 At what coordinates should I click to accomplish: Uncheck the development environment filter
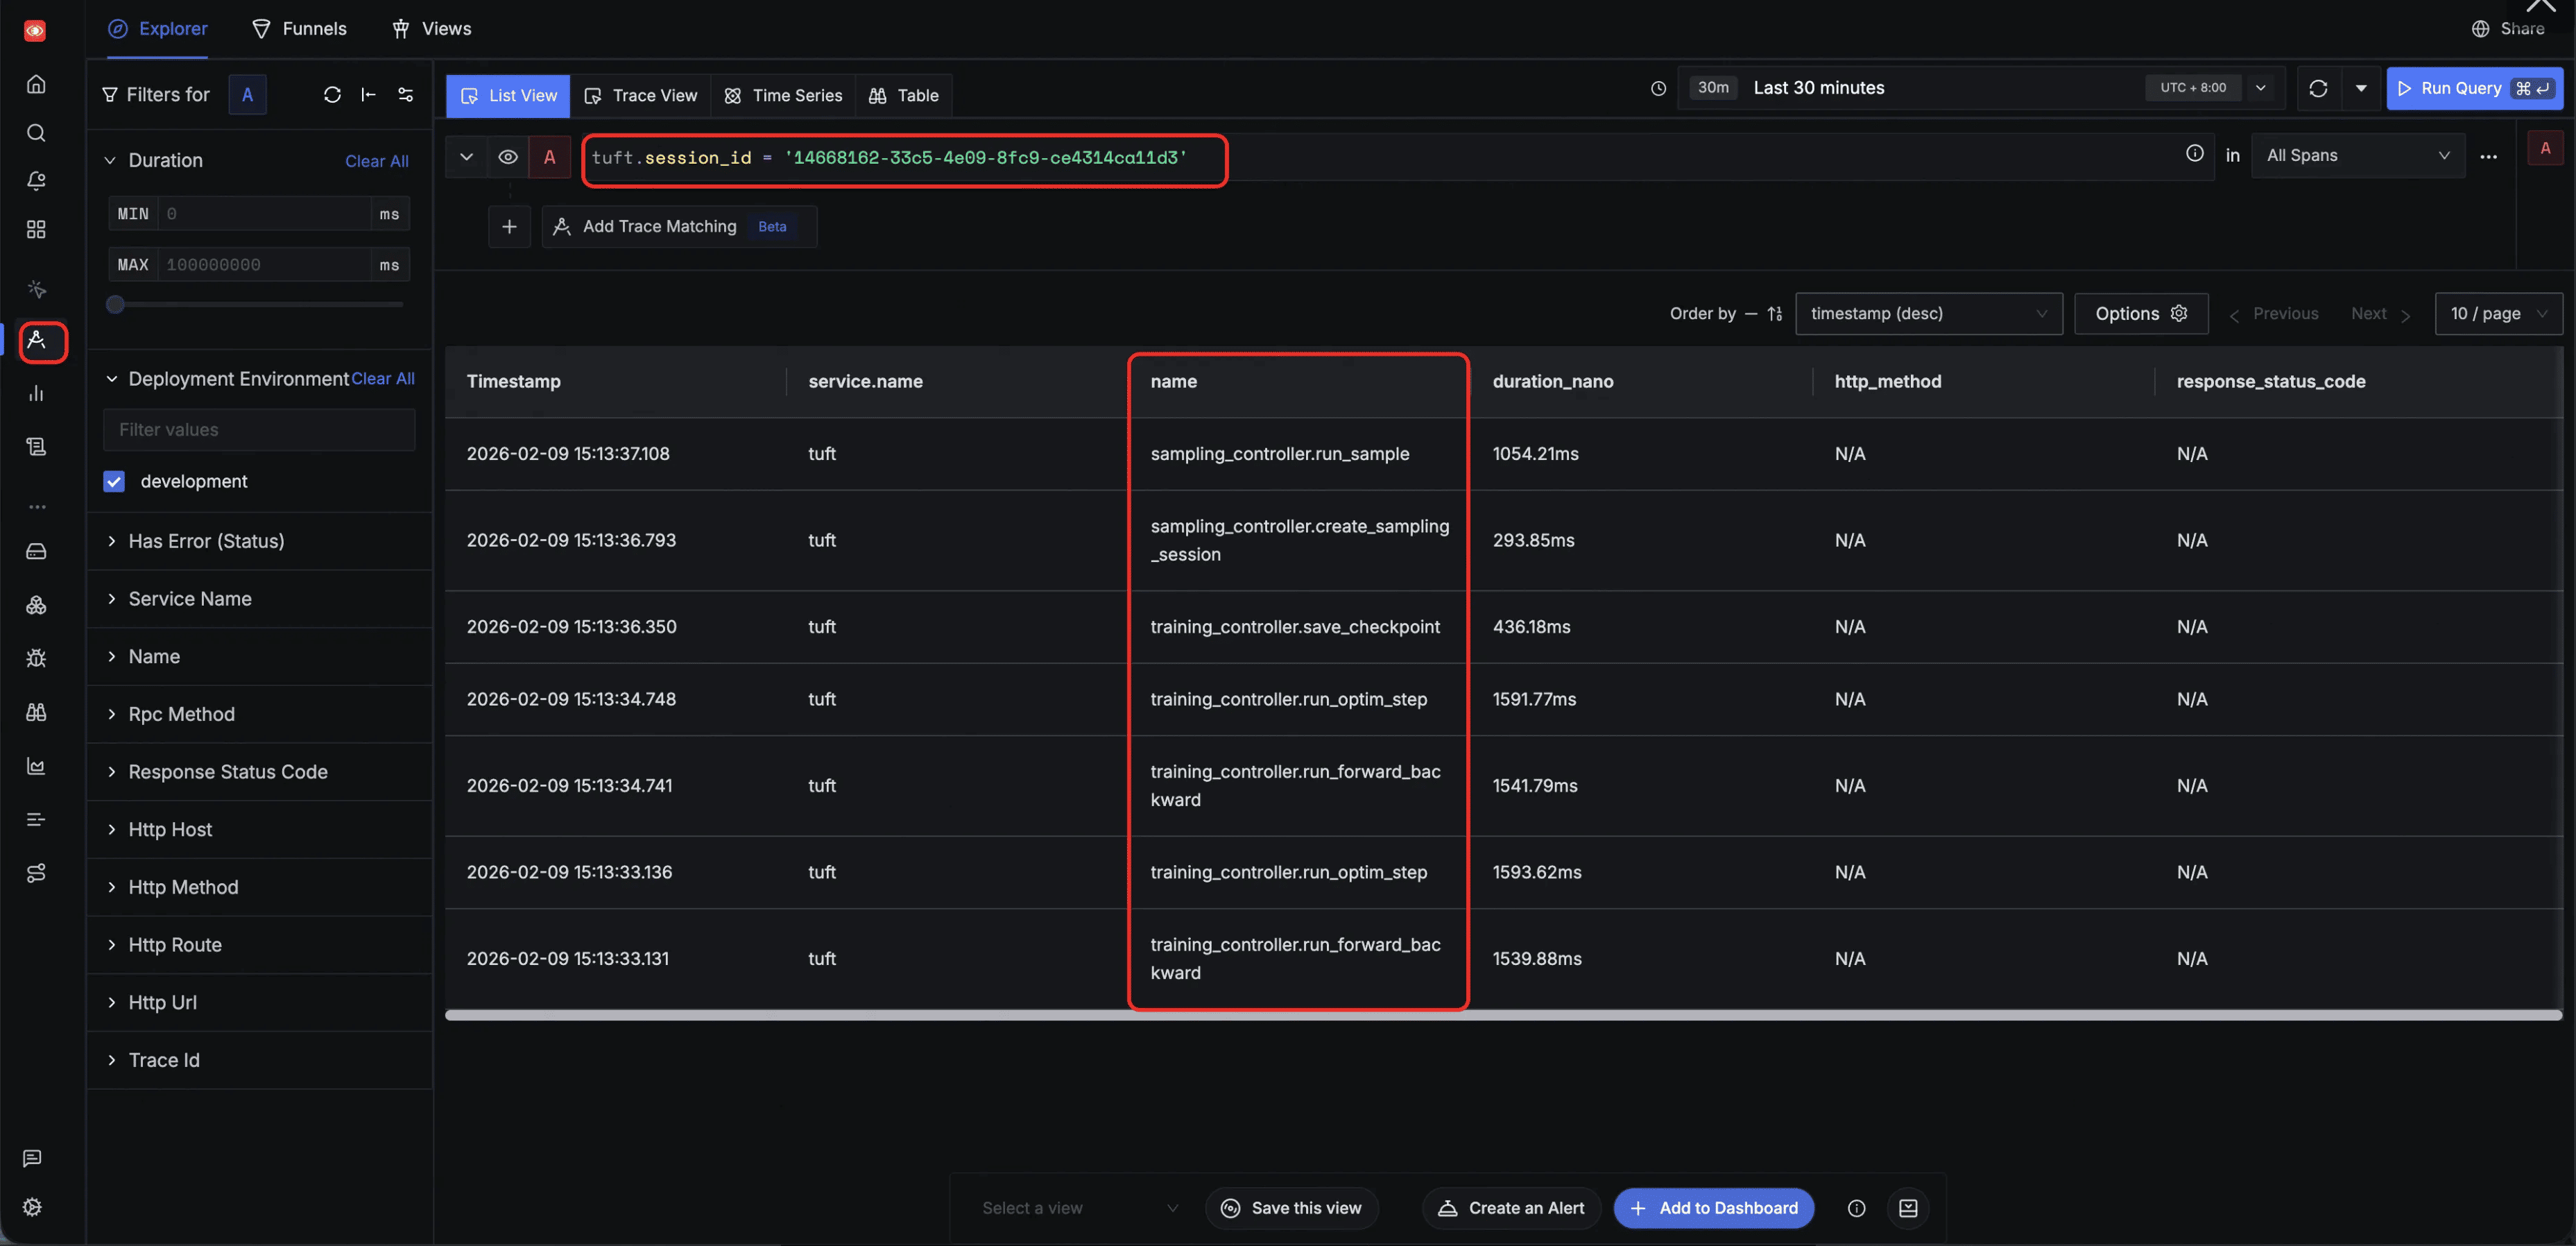click(114, 481)
